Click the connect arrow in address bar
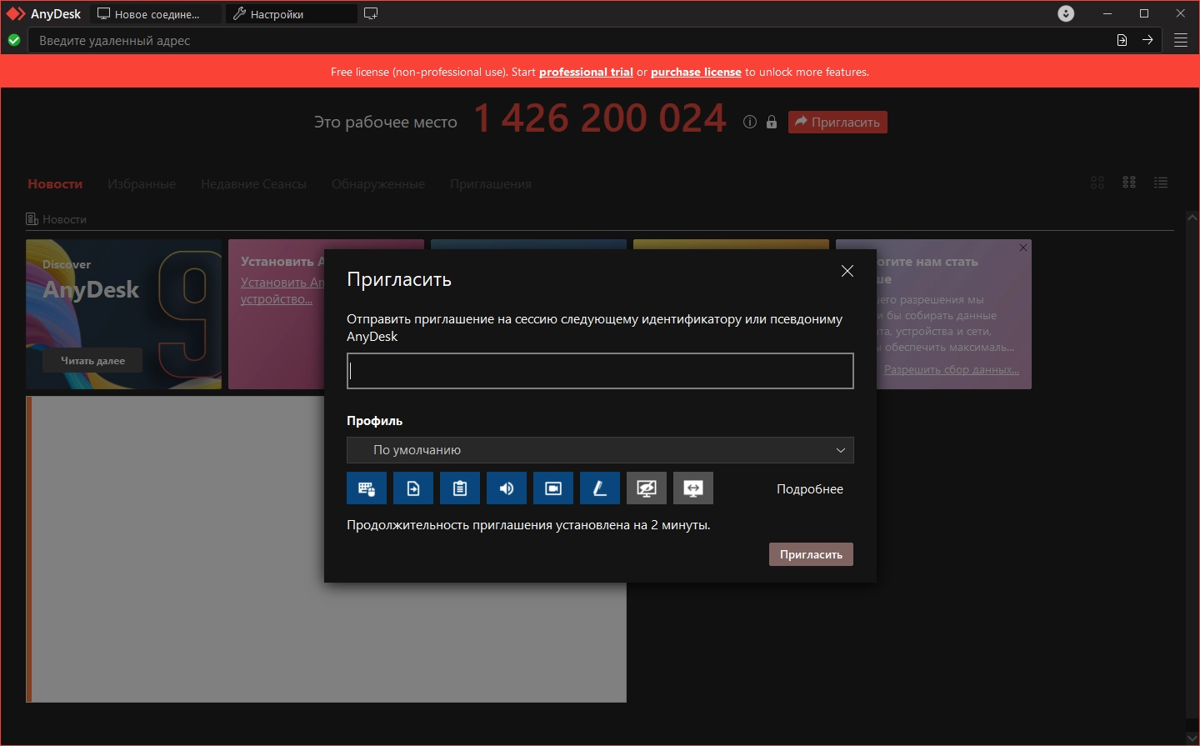 (1147, 40)
